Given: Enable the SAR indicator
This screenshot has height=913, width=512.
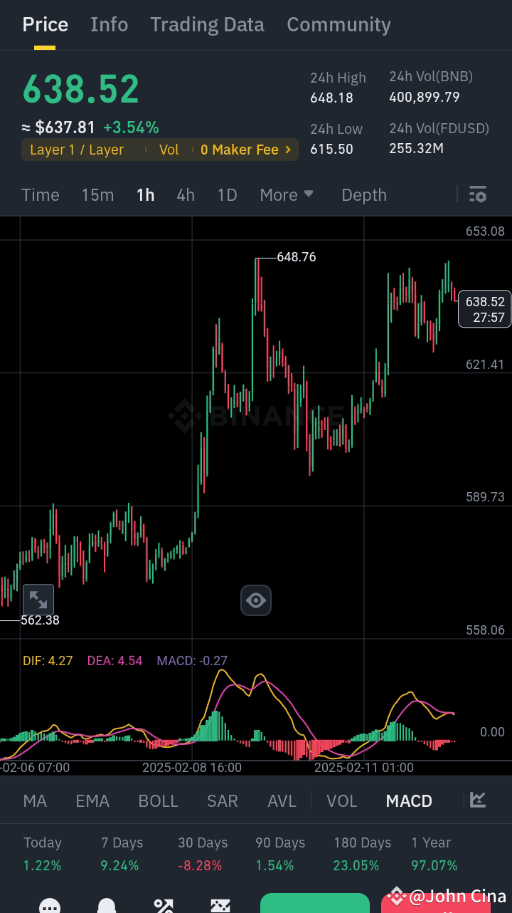Looking at the screenshot, I should point(223,801).
